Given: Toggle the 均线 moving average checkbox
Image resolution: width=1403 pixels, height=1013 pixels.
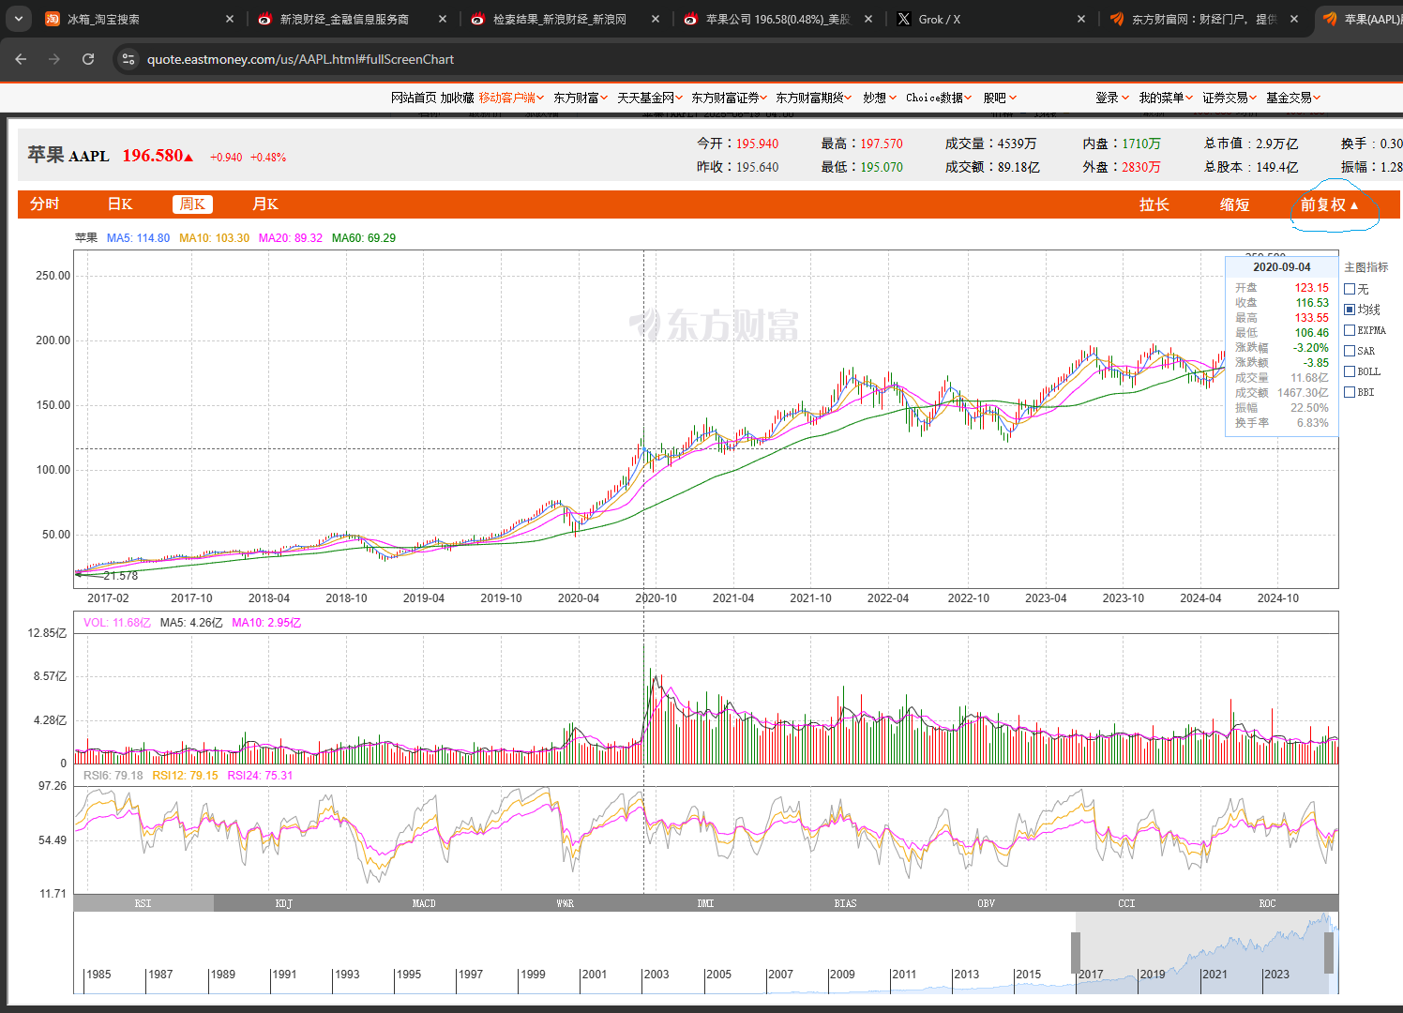Looking at the screenshot, I should click(1350, 310).
